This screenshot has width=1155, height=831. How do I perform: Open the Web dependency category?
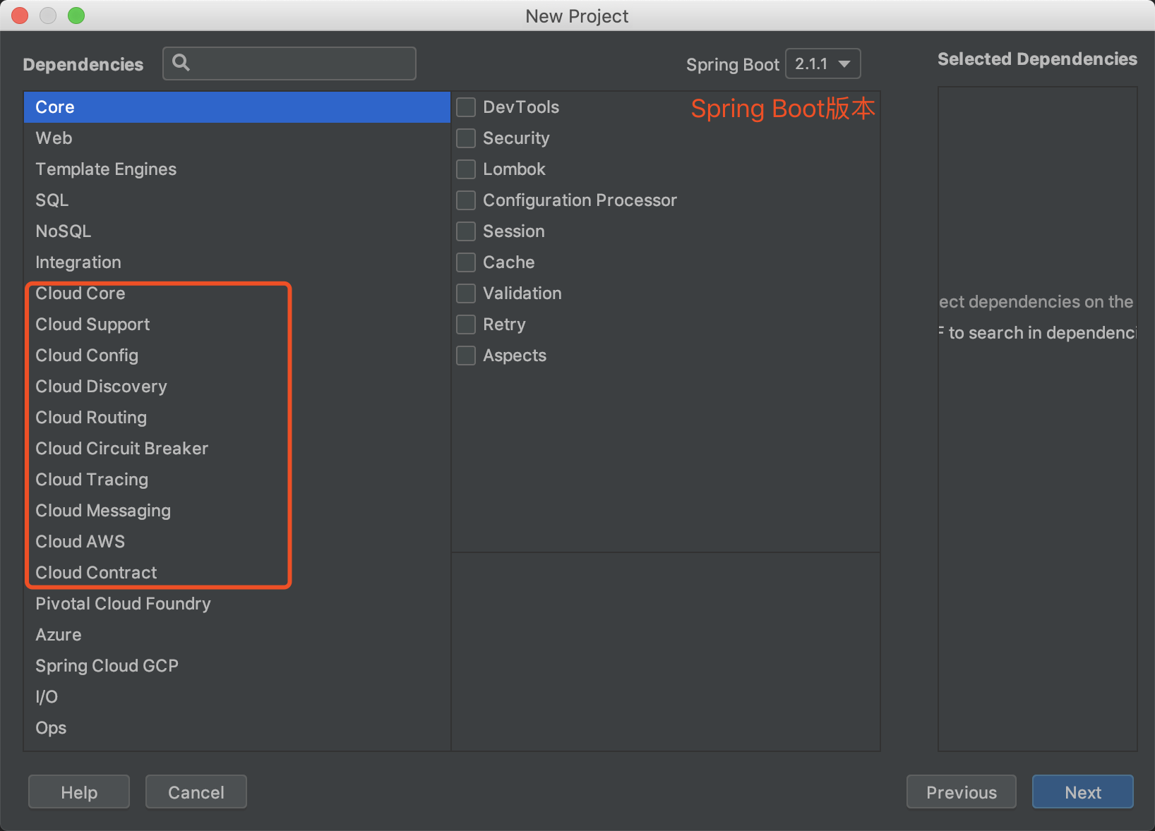[x=237, y=138]
